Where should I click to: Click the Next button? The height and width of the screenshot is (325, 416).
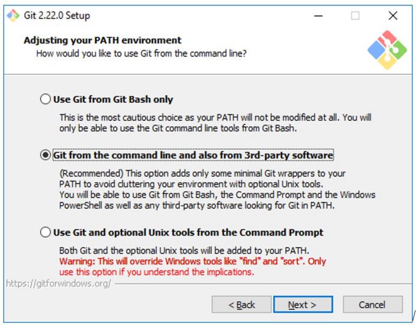(303, 305)
